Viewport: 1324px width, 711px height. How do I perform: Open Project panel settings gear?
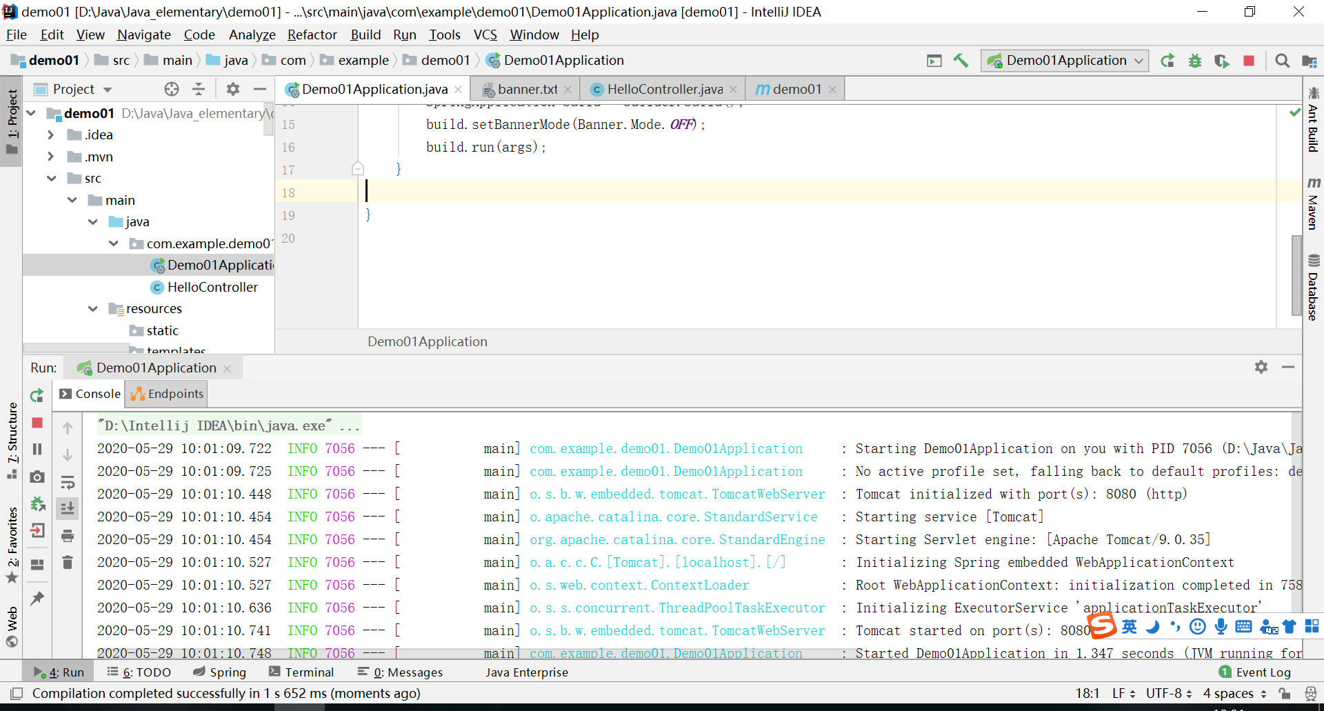(x=233, y=89)
